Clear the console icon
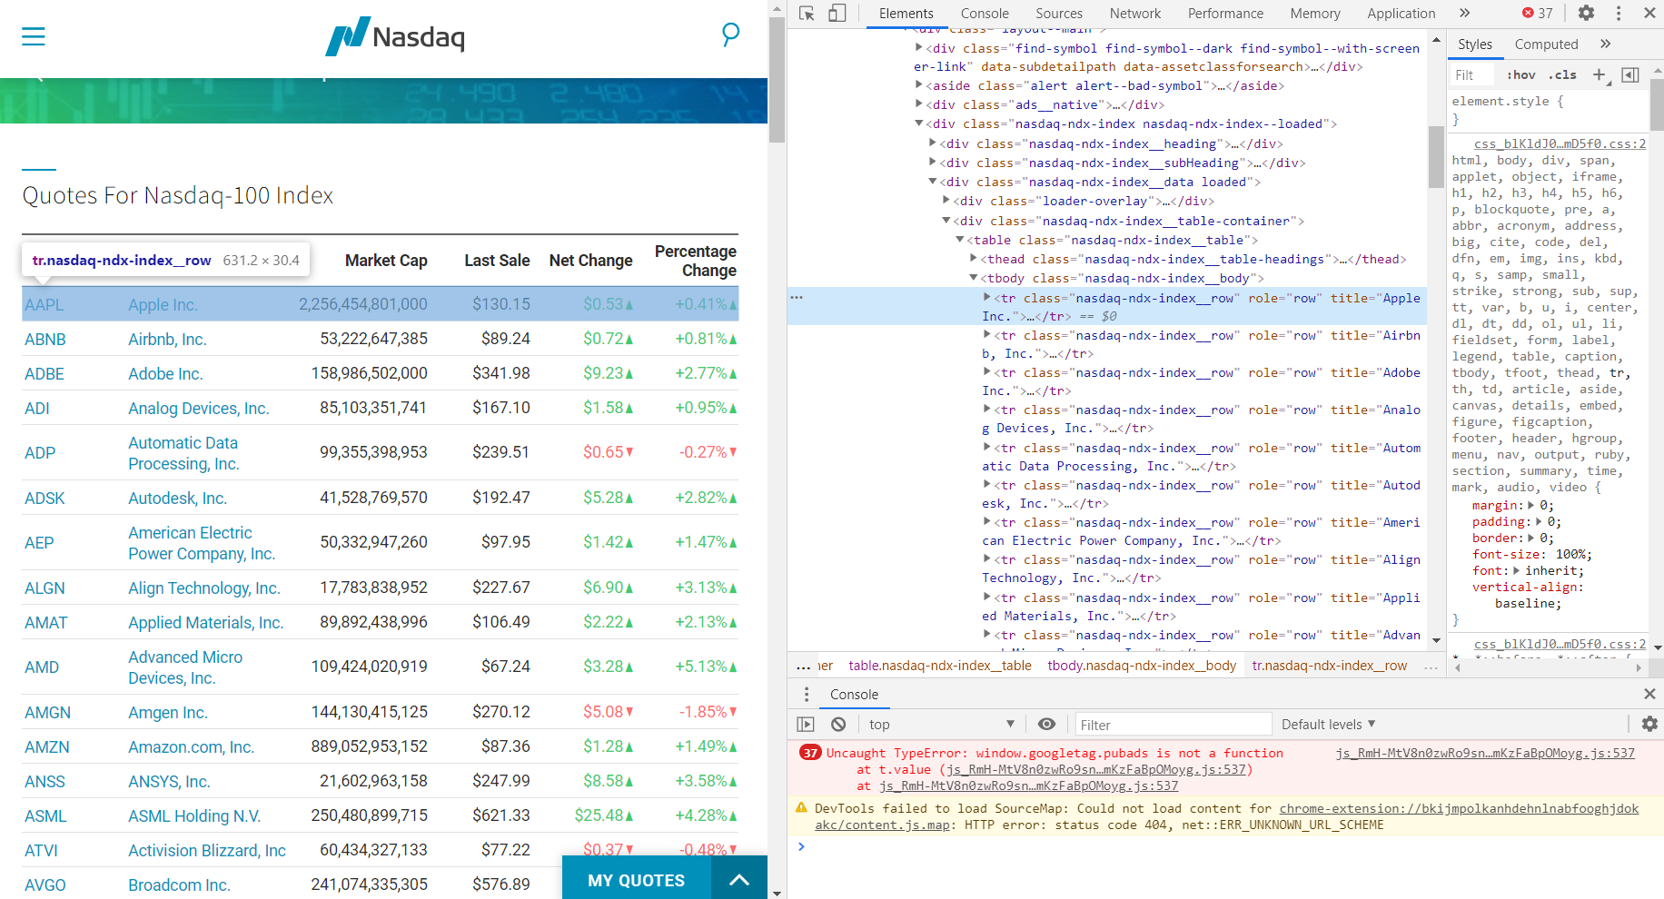The height and width of the screenshot is (899, 1664). tap(838, 725)
